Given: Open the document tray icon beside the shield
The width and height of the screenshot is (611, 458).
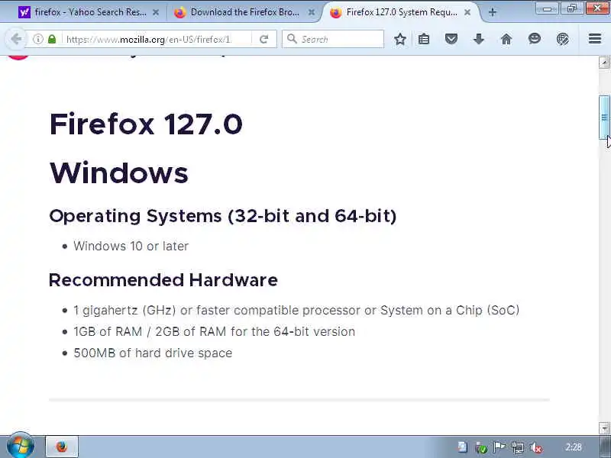Looking at the screenshot, I should [x=462, y=447].
